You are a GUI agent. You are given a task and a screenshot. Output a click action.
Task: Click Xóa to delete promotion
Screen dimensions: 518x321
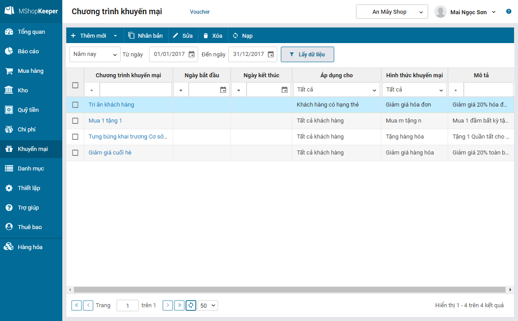[x=213, y=36]
